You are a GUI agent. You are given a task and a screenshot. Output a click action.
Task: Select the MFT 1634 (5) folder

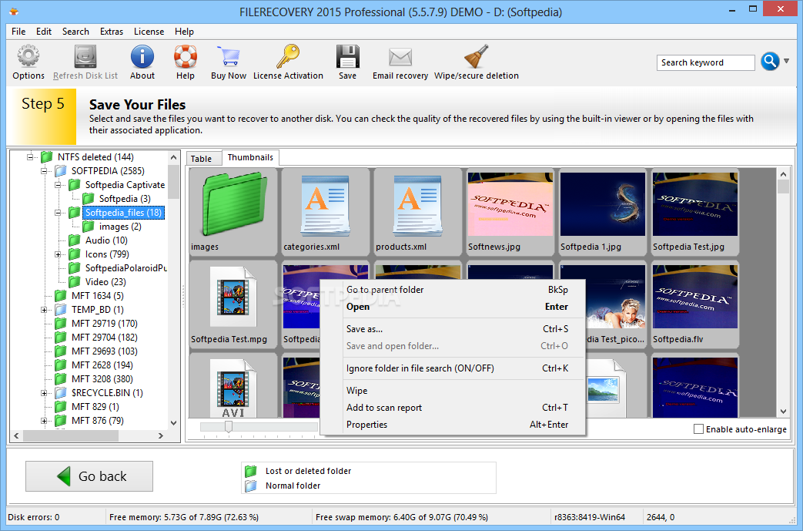[97, 295]
